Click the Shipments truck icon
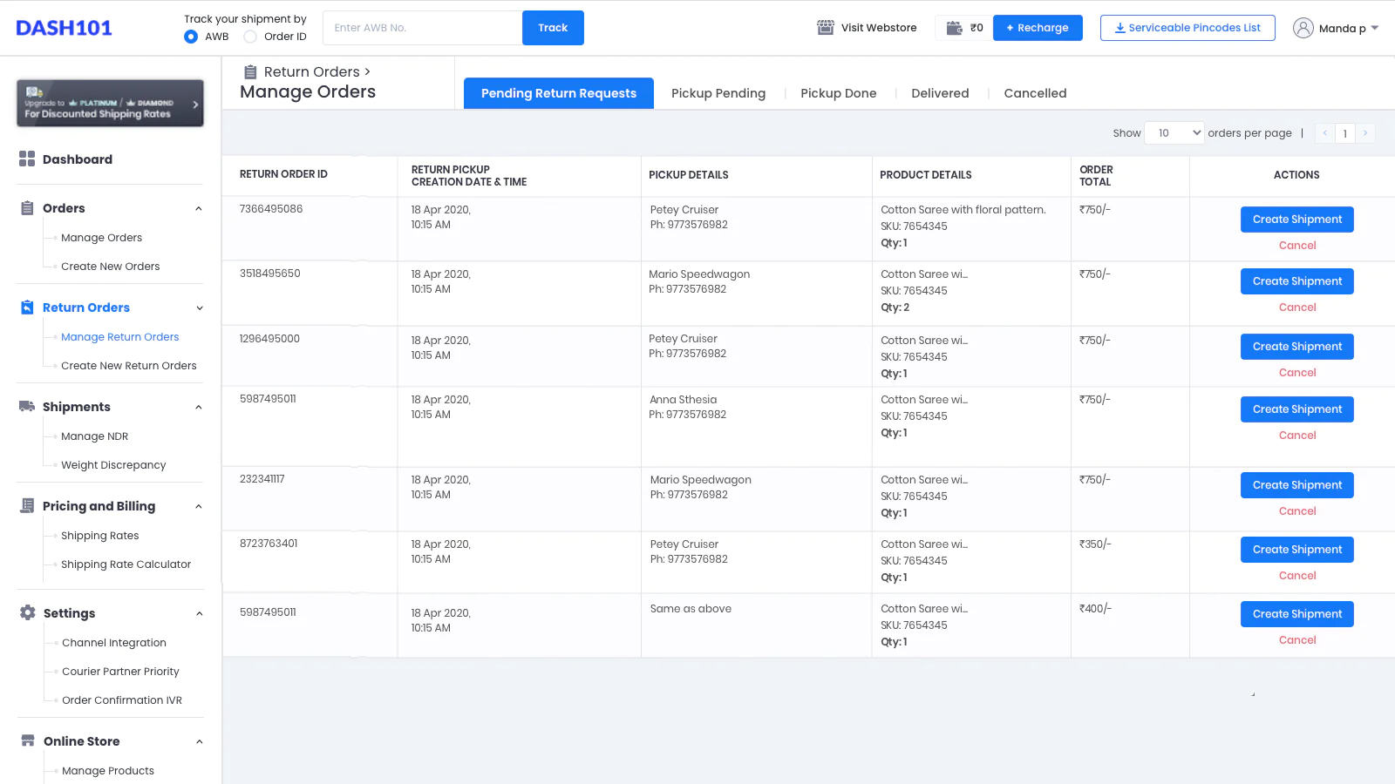Image resolution: width=1395 pixels, height=784 pixels. click(x=27, y=407)
